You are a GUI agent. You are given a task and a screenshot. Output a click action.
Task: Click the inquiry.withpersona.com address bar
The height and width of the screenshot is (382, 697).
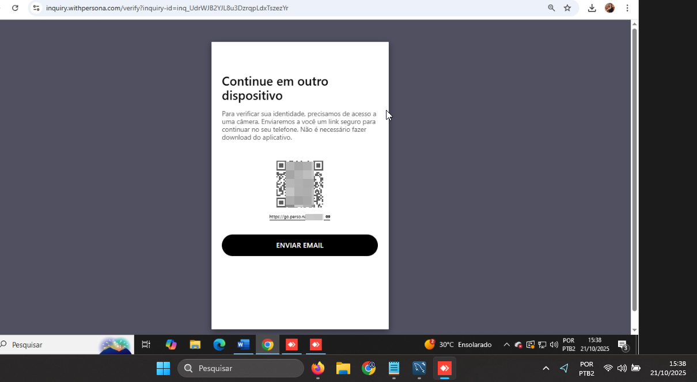tap(288, 8)
